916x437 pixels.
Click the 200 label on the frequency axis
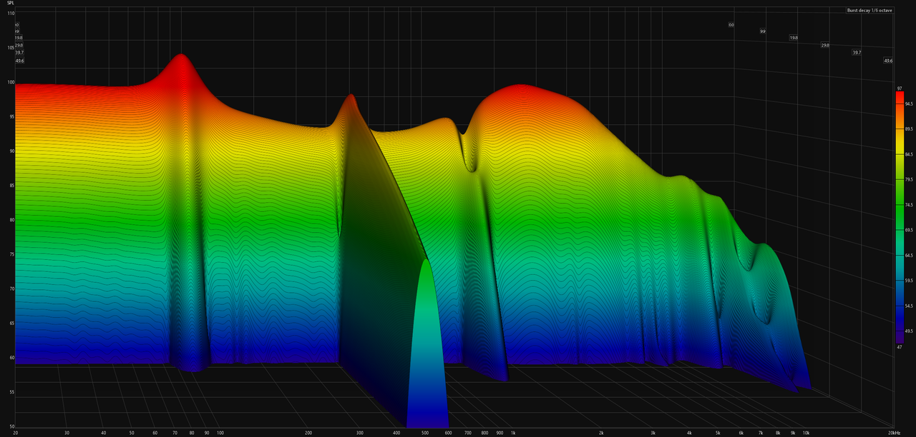pos(308,433)
